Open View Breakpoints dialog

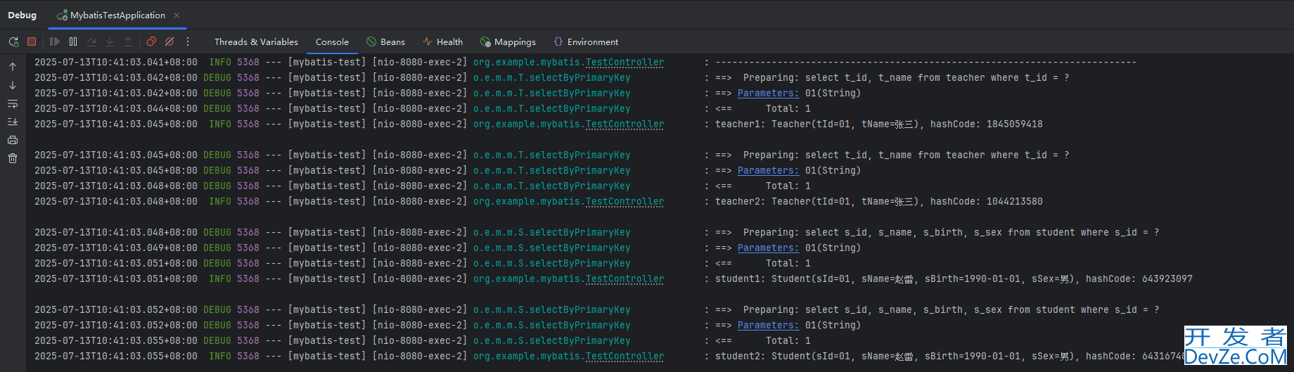click(151, 41)
